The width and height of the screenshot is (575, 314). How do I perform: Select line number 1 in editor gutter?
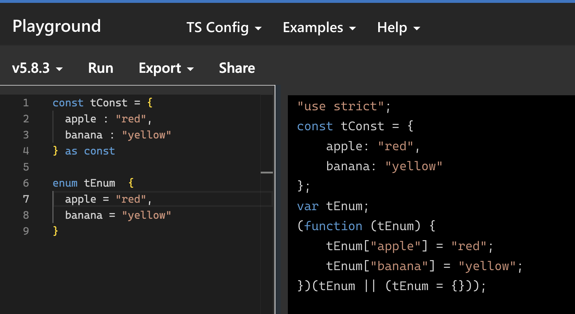(x=26, y=103)
